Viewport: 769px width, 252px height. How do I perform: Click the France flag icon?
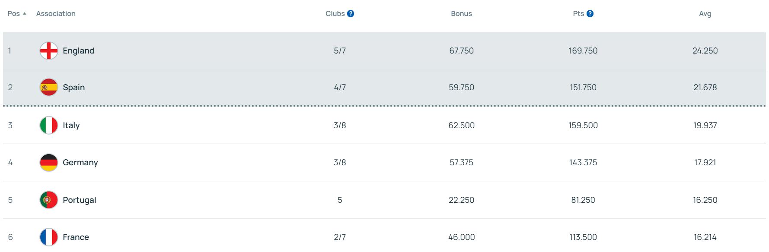49,237
